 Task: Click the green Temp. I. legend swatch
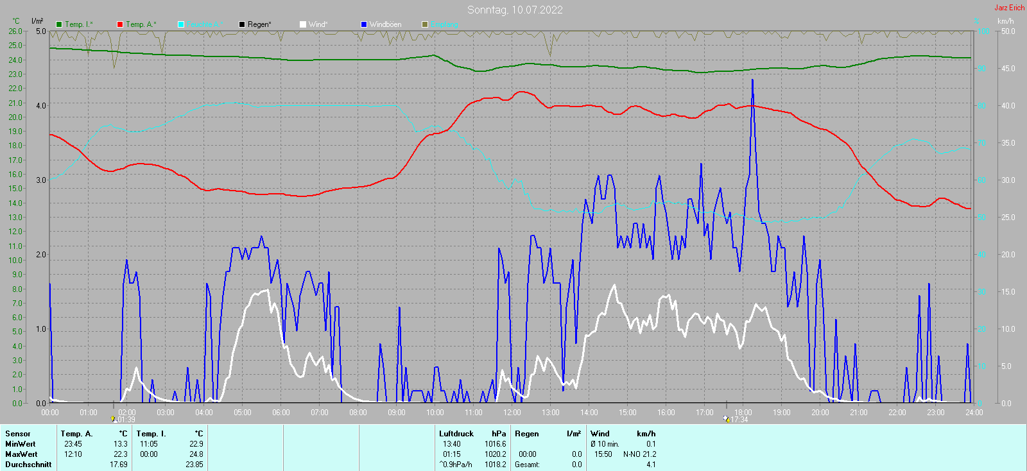point(59,24)
